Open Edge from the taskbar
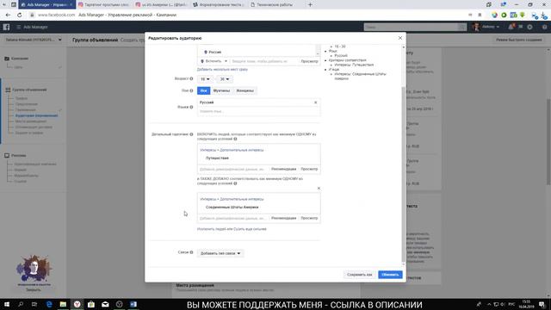Screen dimensions: 551x310 tap(49, 304)
